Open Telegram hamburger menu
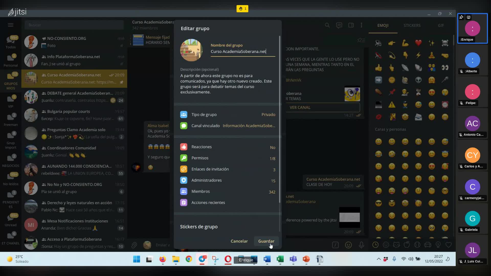The height and width of the screenshot is (276, 491). (10, 25)
